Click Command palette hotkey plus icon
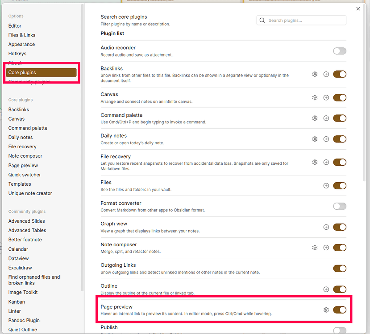 (x=326, y=118)
